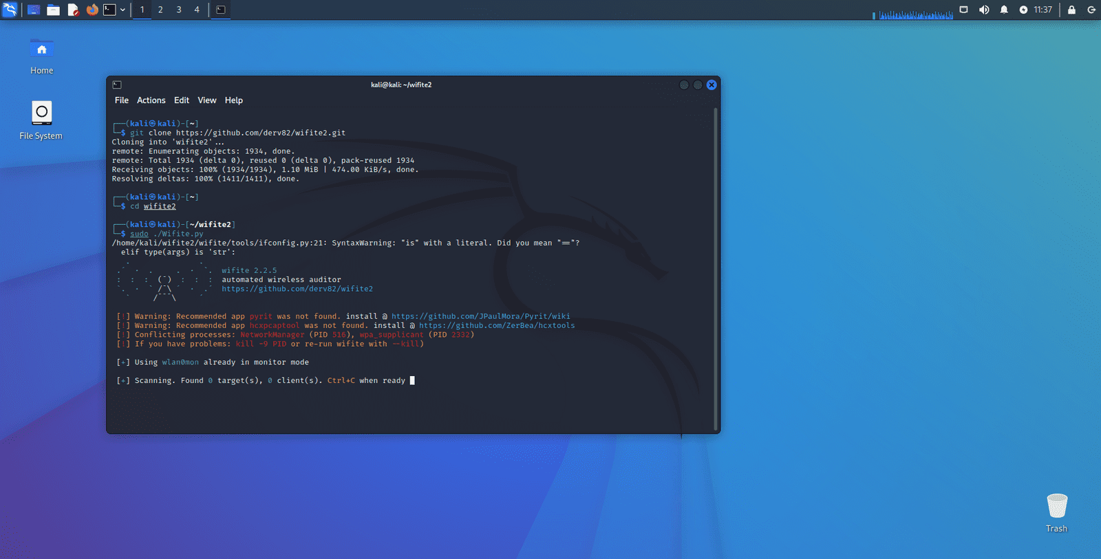Launch Firefox browser from the panel
The image size is (1101, 559).
[x=92, y=10]
